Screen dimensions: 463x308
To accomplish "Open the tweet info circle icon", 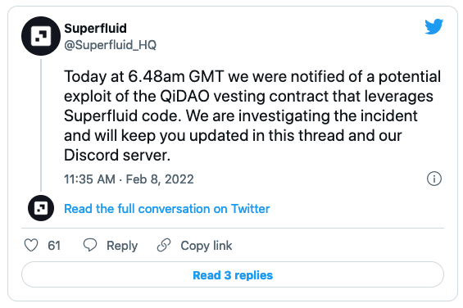I will click(434, 179).
